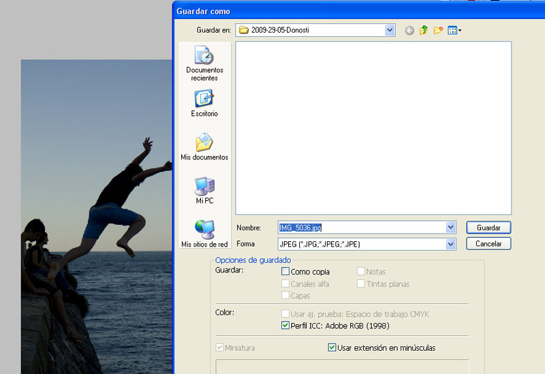Screen dimensions: 545x374
Task: Click the Opciones de guardado heading
Action: pyautogui.click(x=253, y=260)
